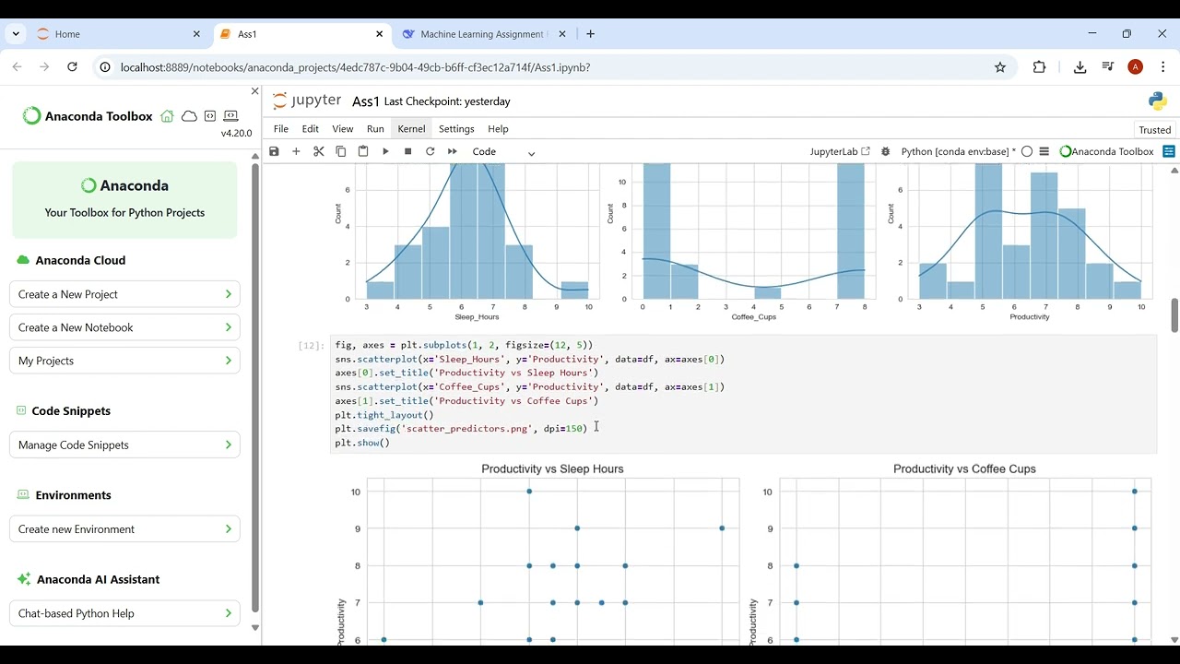
Task: Run the selected cell with the play icon
Action: pos(385,151)
